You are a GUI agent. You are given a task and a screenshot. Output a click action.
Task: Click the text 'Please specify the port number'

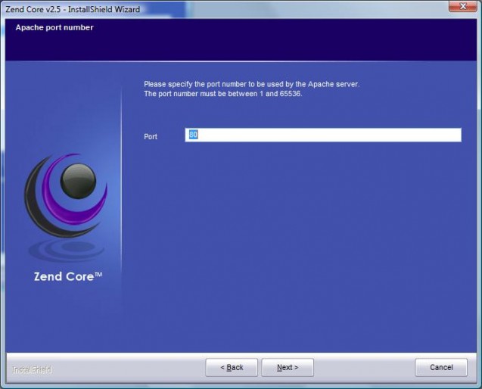coord(195,84)
